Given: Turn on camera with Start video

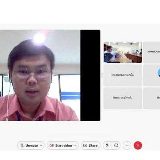Looking at the screenshot, I should 61,146.
